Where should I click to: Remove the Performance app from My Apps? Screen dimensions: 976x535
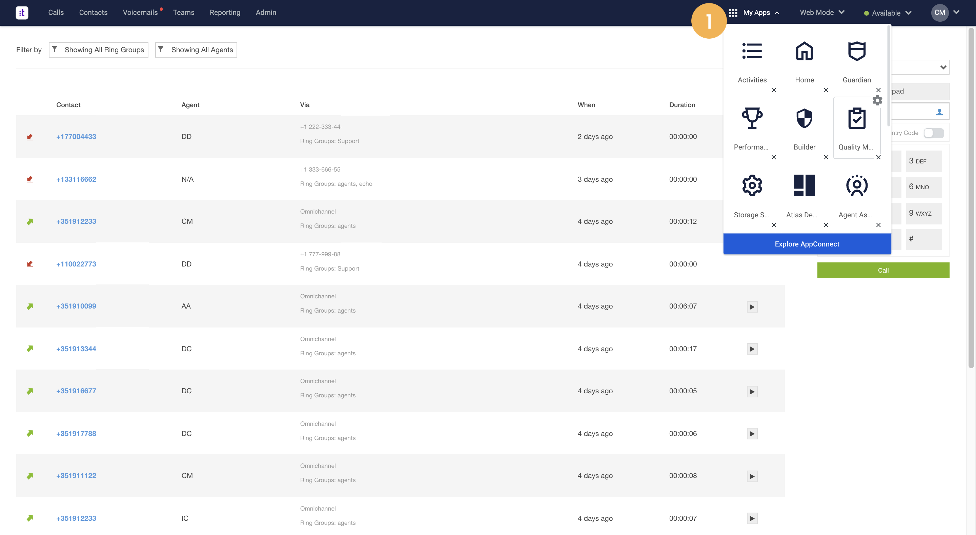(x=774, y=157)
